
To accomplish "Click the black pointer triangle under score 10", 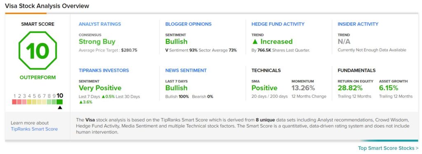I will (x=60, y=107).
